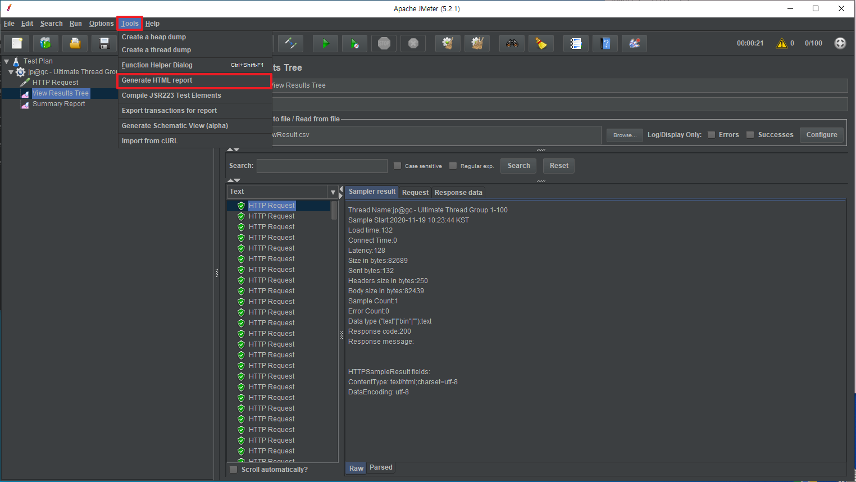The height and width of the screenshot is (482, 856).
Task: Click into the Search text field
Action: 322,166
